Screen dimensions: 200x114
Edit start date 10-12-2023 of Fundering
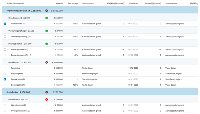pos(133,68)
